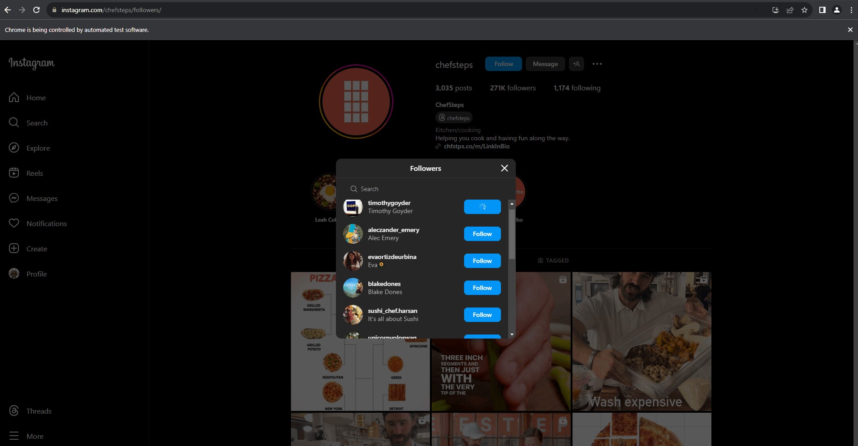Expand the More hamburger menu
This screenshot has height=446, width=858.
pyautogui.click(x=14, y=436)
